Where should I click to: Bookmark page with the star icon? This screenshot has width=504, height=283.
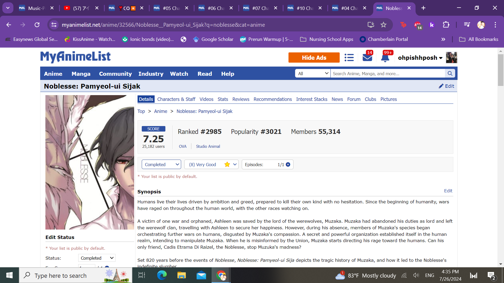click(384, 25)
